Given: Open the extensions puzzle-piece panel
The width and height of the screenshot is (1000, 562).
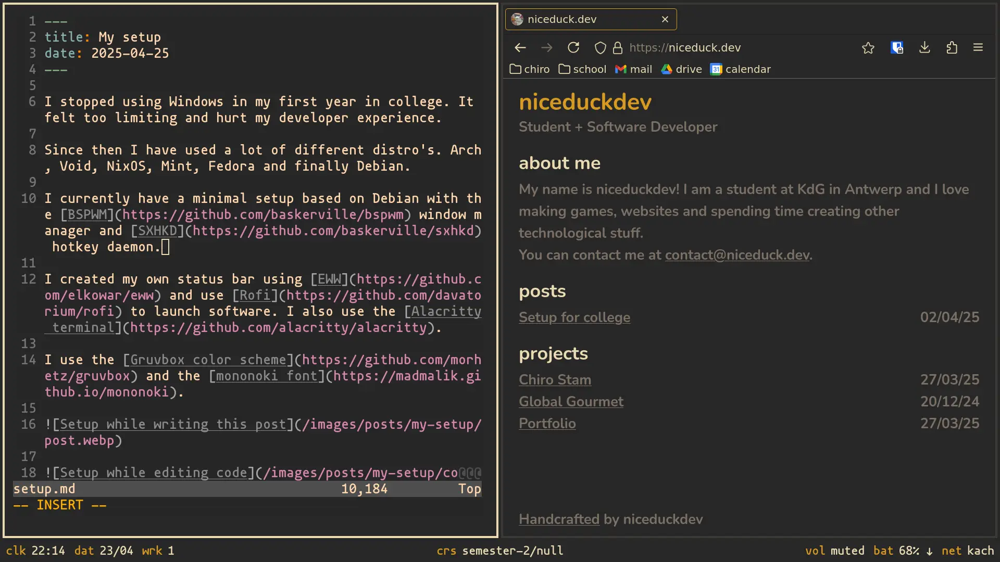Looking at the screenshot, I should 952,47.
